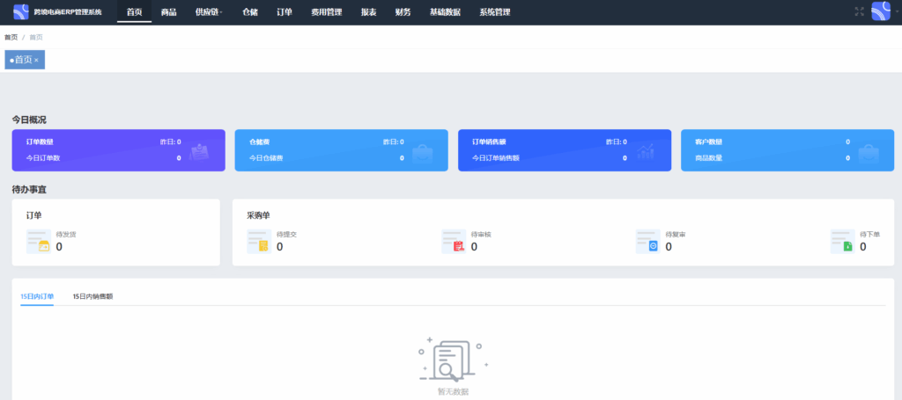This screenshot has width=902, height=400.
Task: Switch to the 15日内销售额 tab
Action: coord(92,296)
